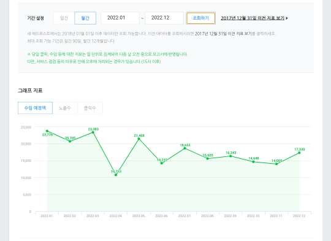Click the 2022.07. x-axis label

coord(185,216)
